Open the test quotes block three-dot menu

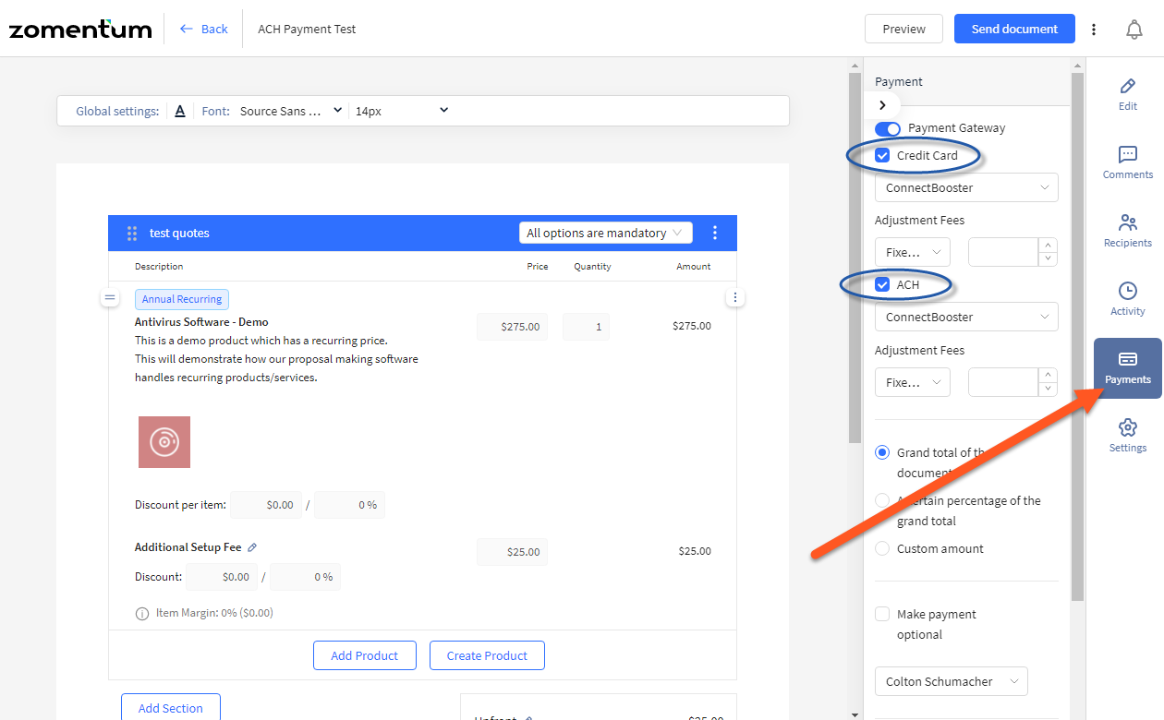tap(715, 234)
